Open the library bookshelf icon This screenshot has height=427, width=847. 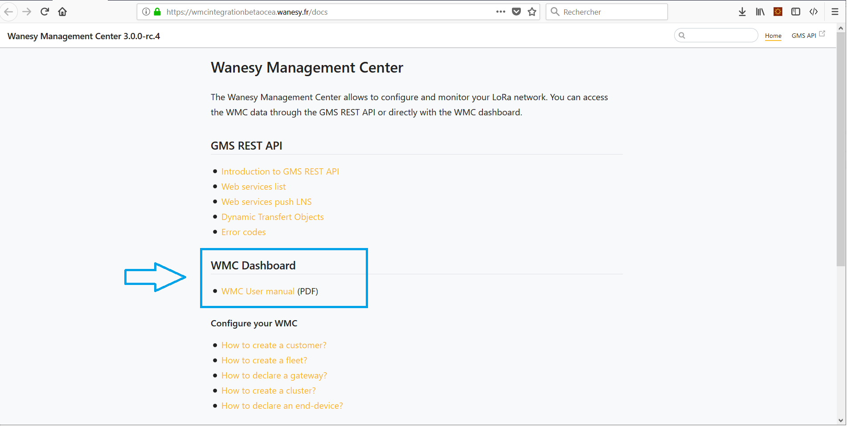(x=760, y=12)
